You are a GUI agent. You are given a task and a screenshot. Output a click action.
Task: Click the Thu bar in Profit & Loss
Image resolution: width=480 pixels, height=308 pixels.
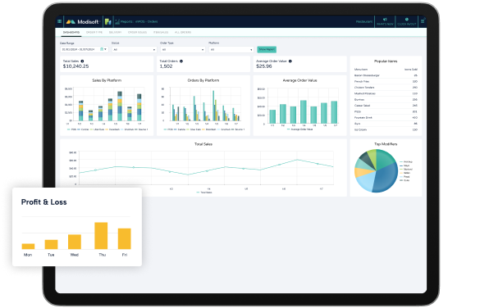tap(101, 236)
